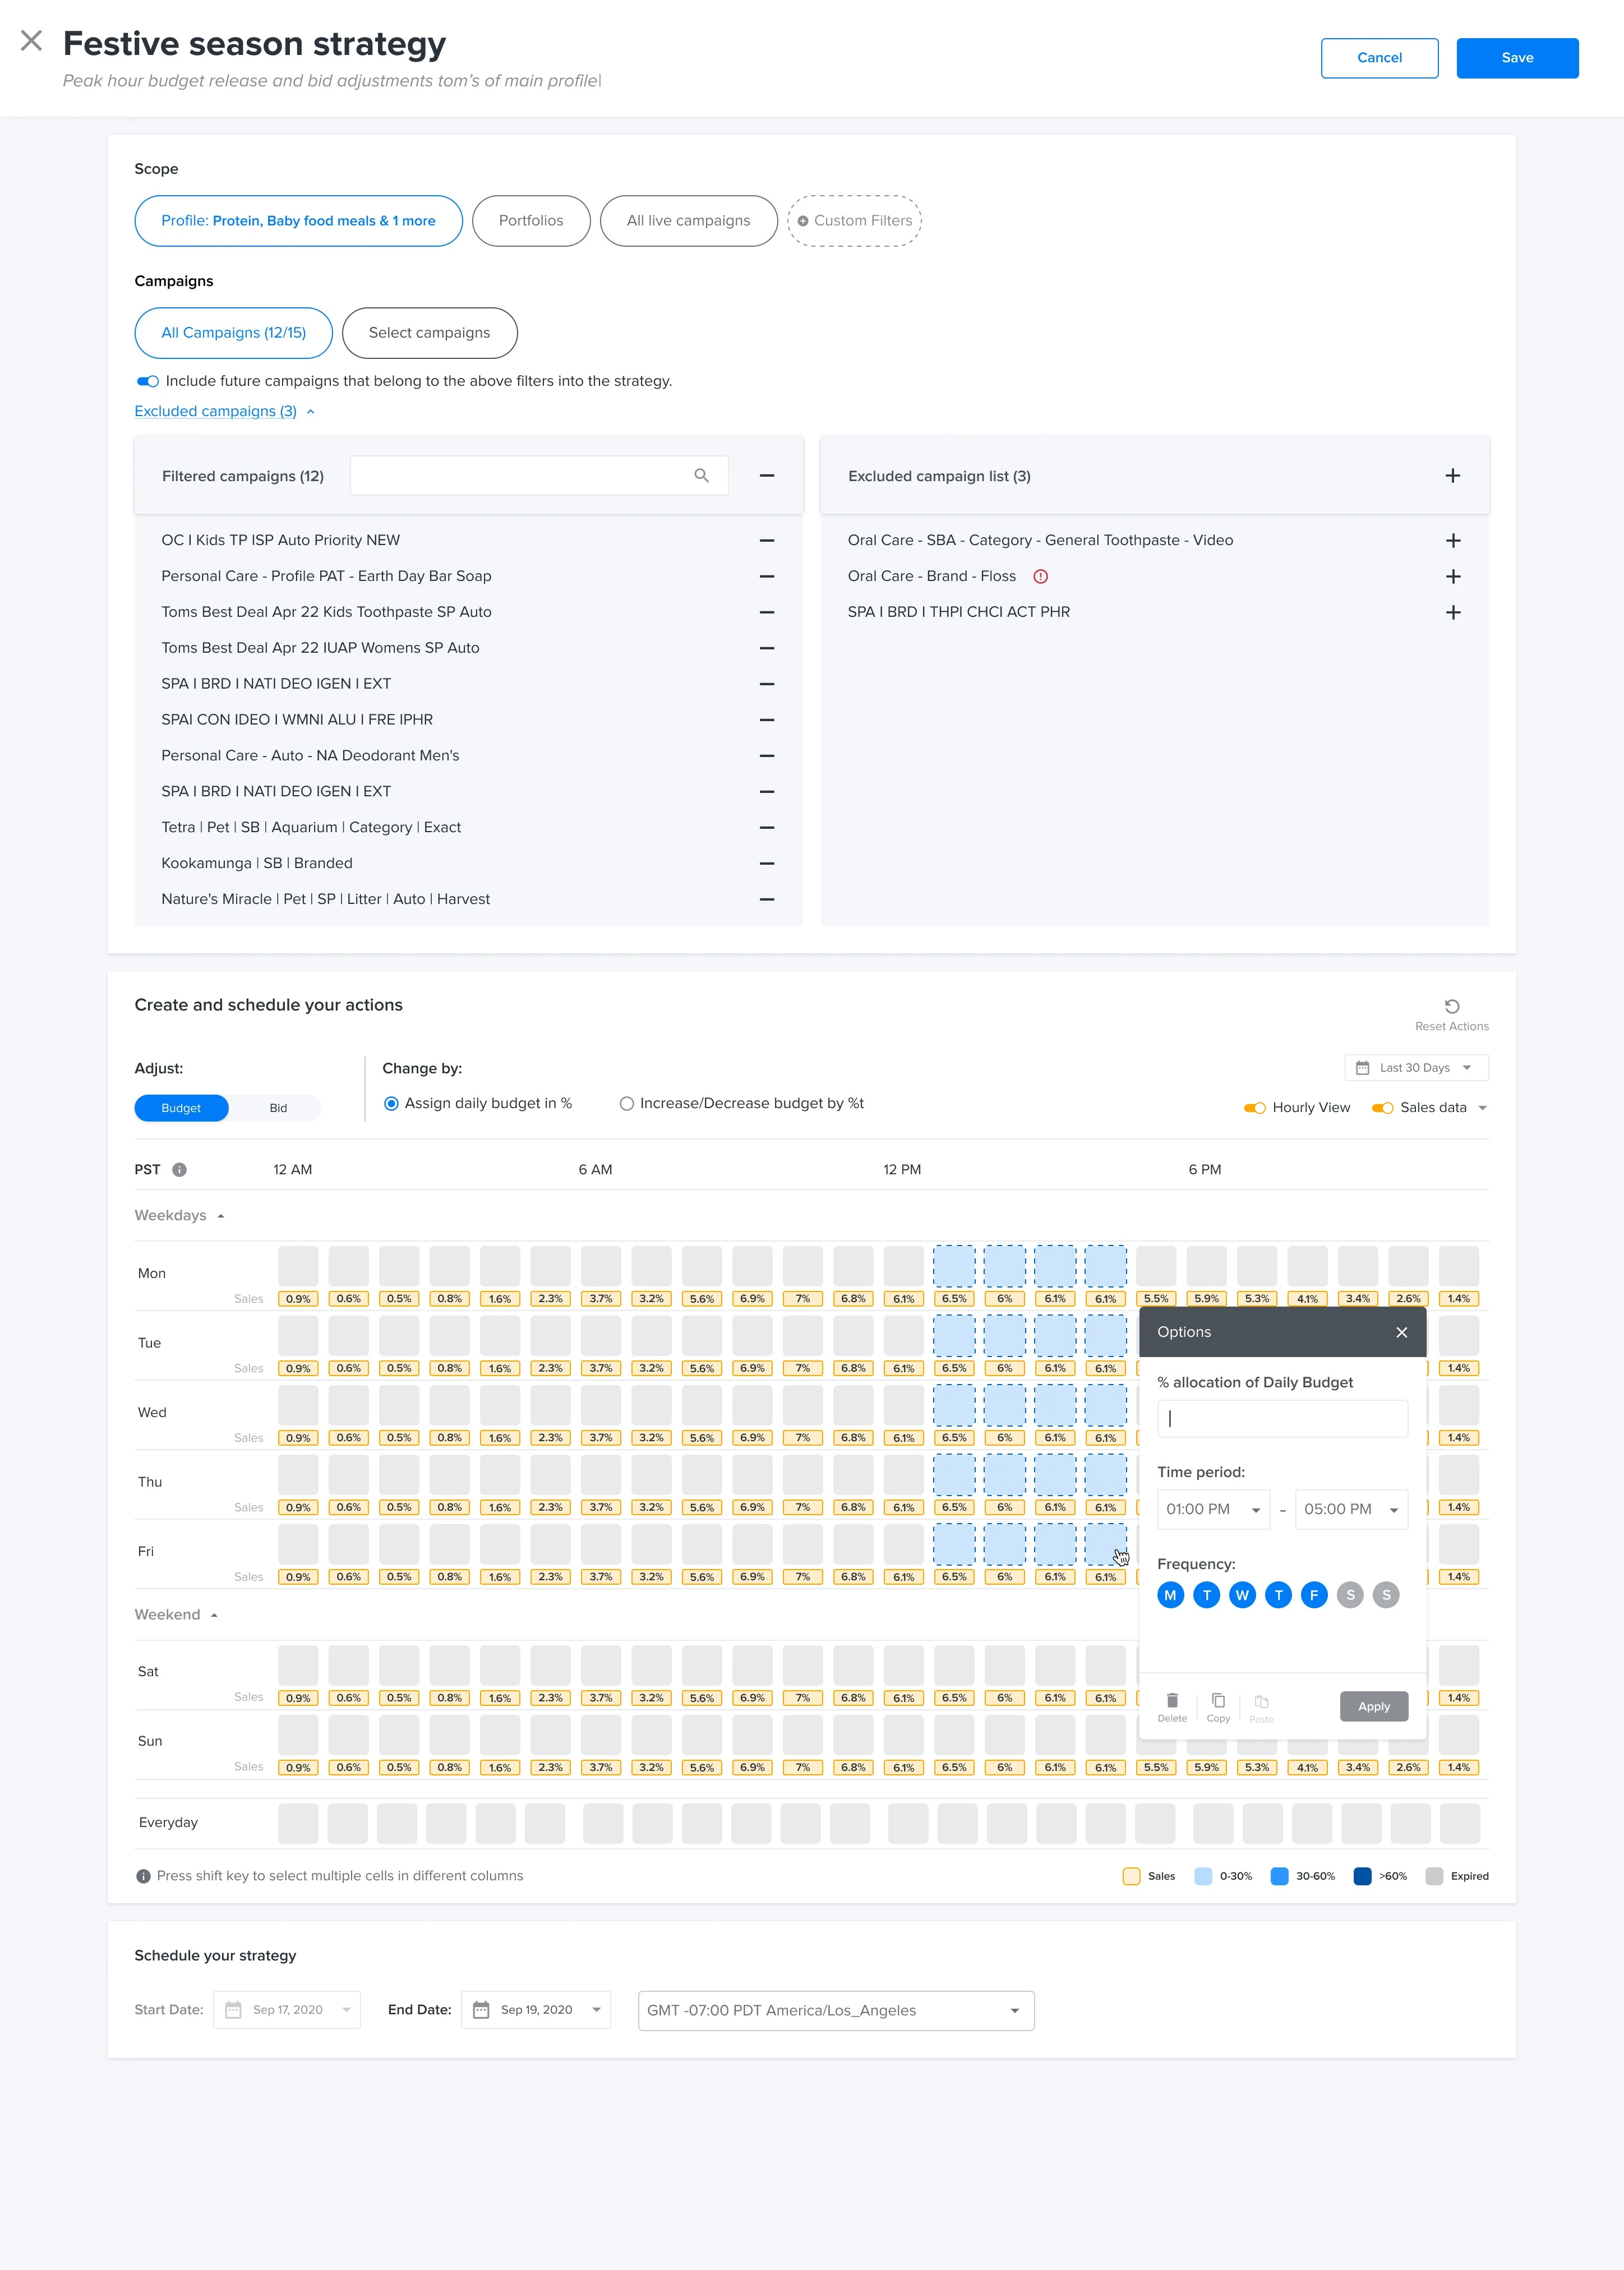Open the Last 30 Days dropdown
1624x2270 pixels.
[1416, 1068]
